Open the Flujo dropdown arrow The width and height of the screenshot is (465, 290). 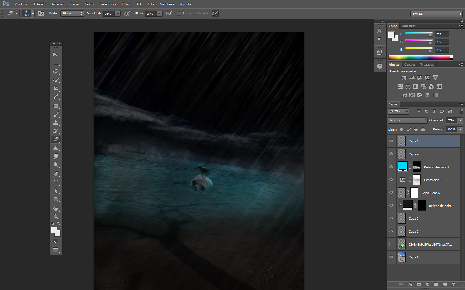[160, 14]
